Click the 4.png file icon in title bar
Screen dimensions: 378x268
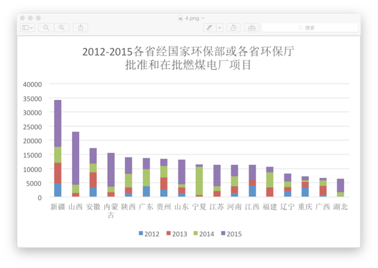pyautogui.click(x=180, y=18)
